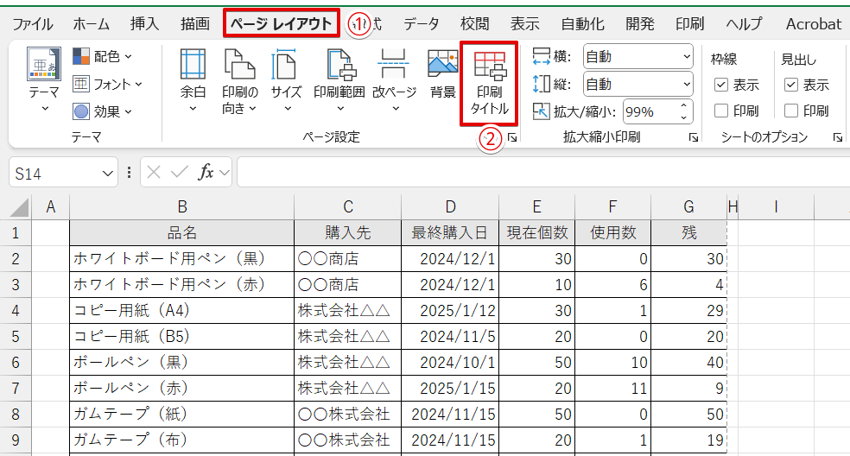Switch to the 描画 tab
This screenshot has width=850, height=456.
195,24
